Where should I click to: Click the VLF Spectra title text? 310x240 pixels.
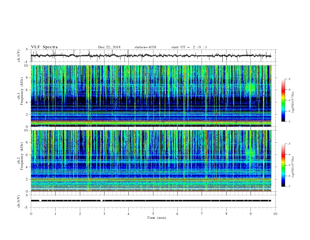click(44, 47)
